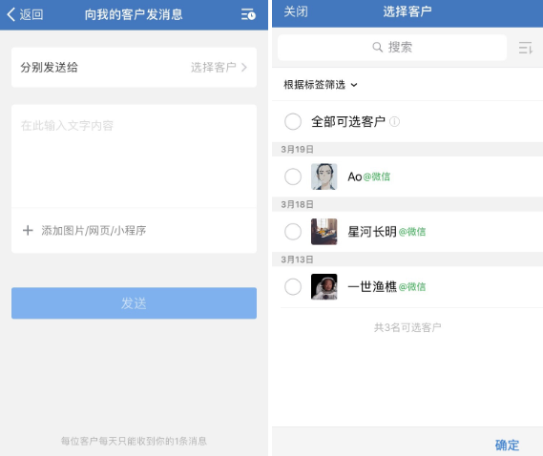Confirm selection with 确定
Screen dimensions: 543x456
pos(507,445)
